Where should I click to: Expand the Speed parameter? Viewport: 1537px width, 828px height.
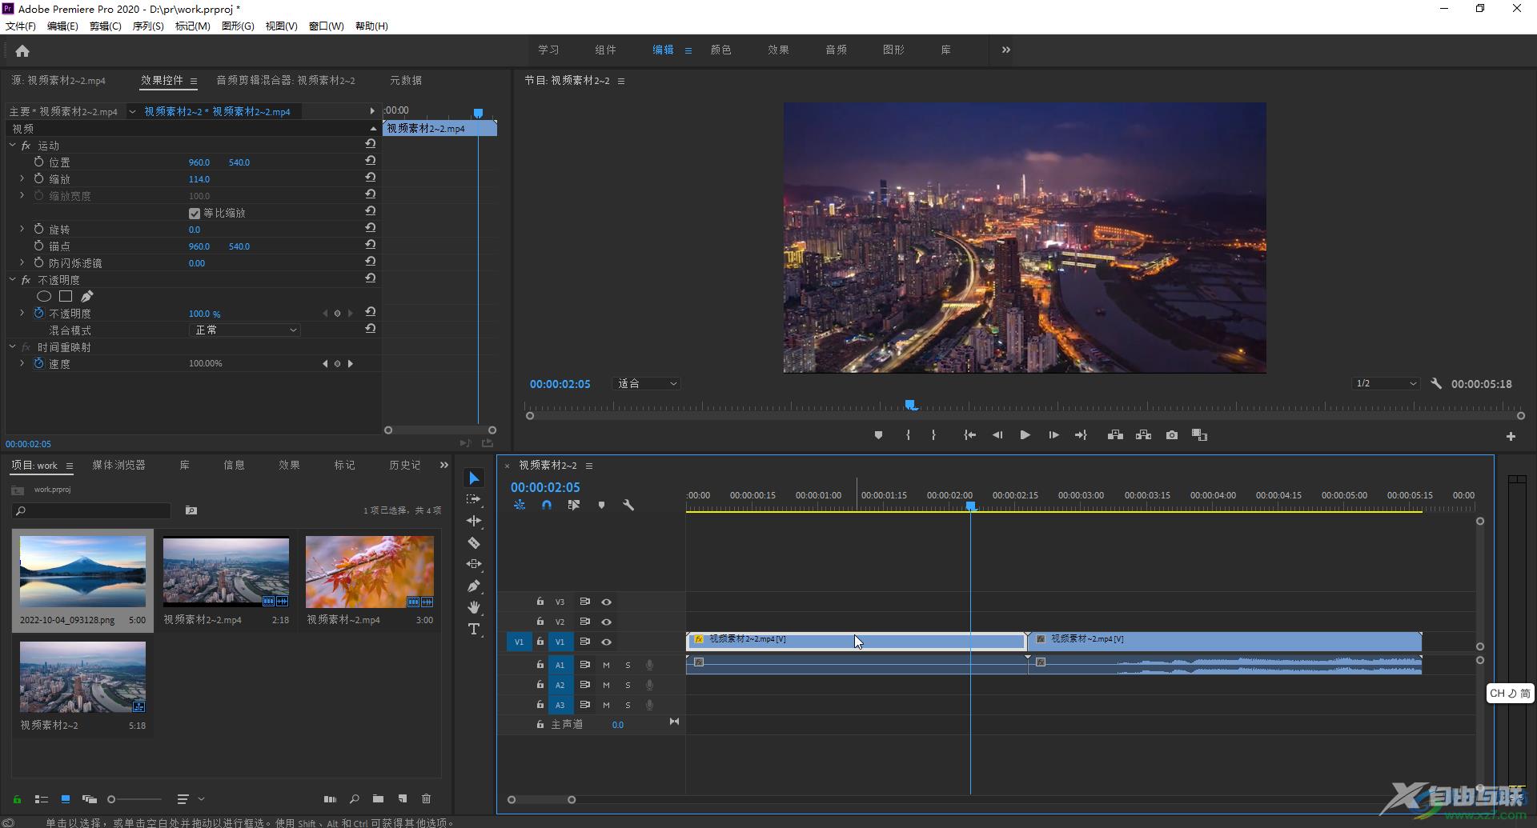tap(22, 363)
